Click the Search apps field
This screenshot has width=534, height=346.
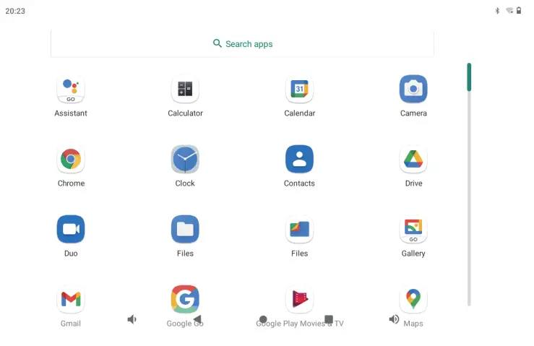pyautogui.click(x=242, y=44)
